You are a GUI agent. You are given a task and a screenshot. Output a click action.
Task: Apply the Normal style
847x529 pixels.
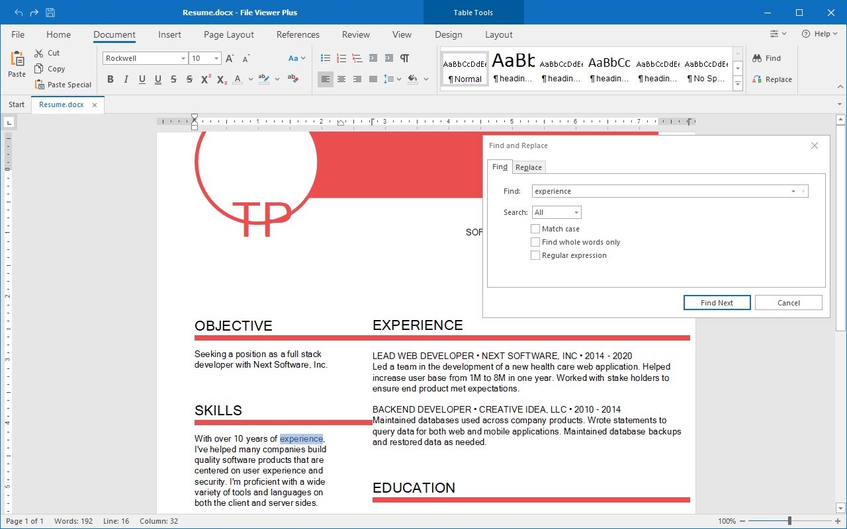465,69
